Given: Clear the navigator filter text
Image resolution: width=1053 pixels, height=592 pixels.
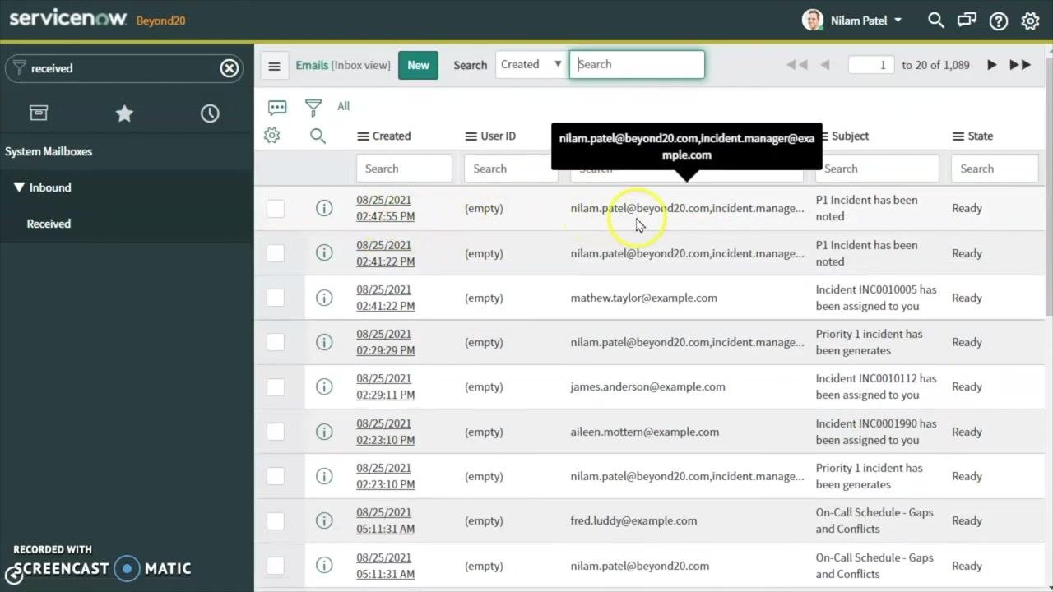Looking at the screenshot, I should point(230,68).
